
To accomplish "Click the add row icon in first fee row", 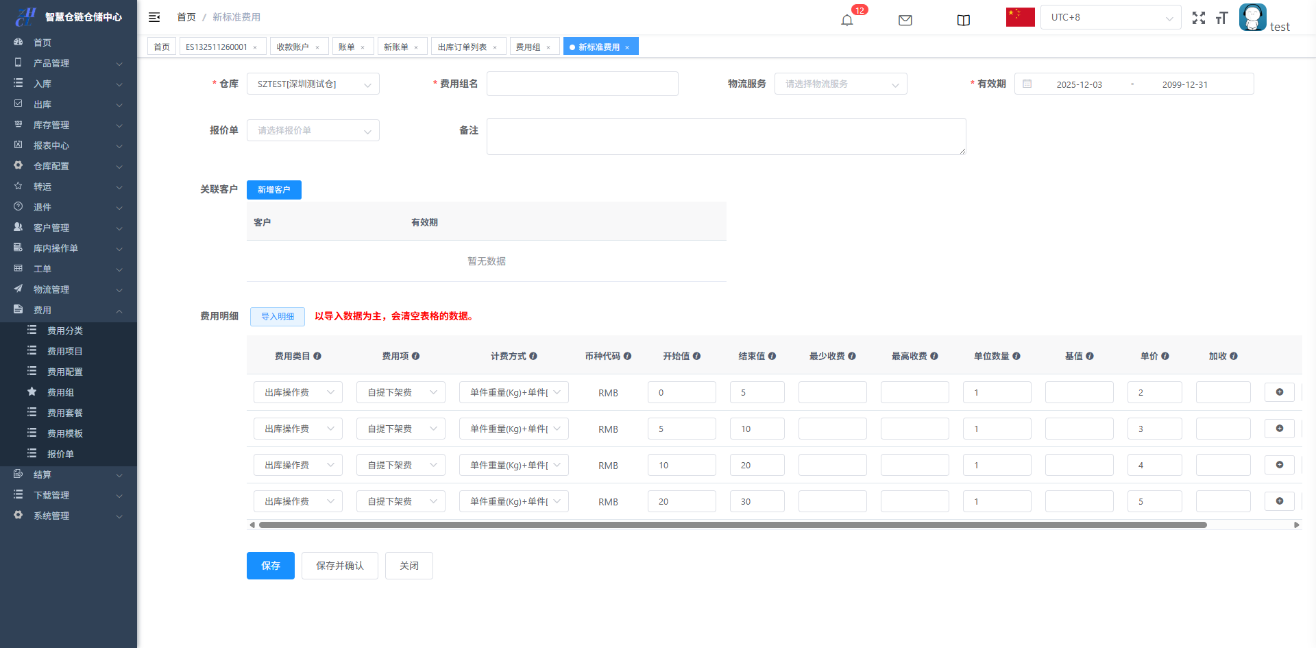I will (x=1279, y=392).
